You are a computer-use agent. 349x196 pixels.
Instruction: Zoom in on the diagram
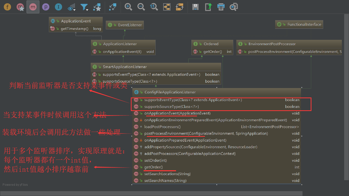click(x=128, y=7)
